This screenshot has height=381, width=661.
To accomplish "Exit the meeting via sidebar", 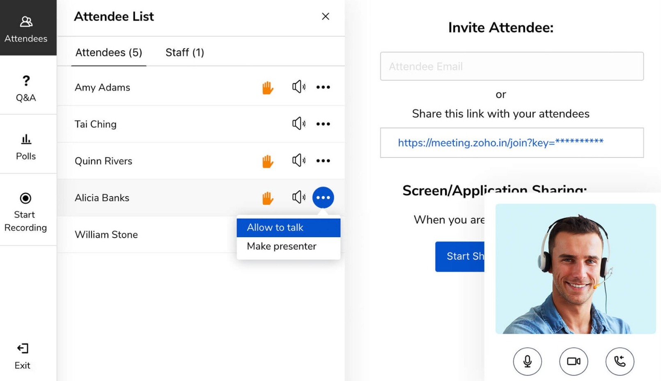I will 23,356.
